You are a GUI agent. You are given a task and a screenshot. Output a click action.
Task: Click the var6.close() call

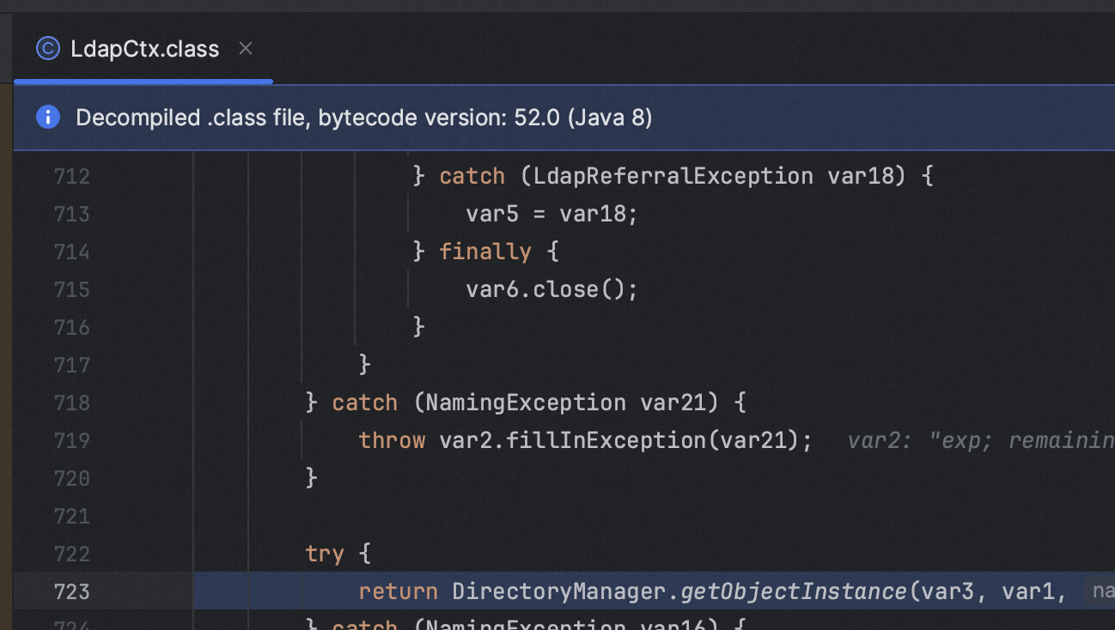[551, 289]
